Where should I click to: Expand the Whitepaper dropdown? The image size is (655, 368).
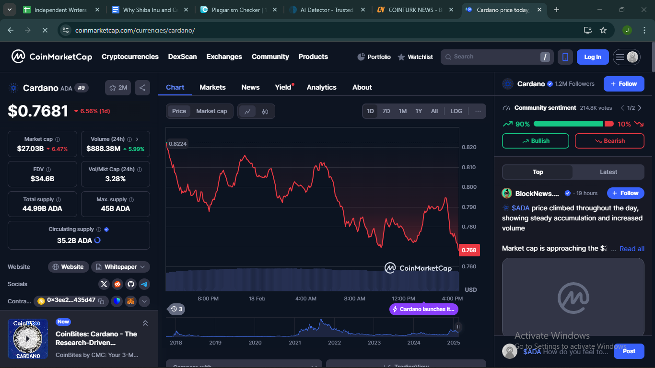pyautogui.click(x=120, y=267)
